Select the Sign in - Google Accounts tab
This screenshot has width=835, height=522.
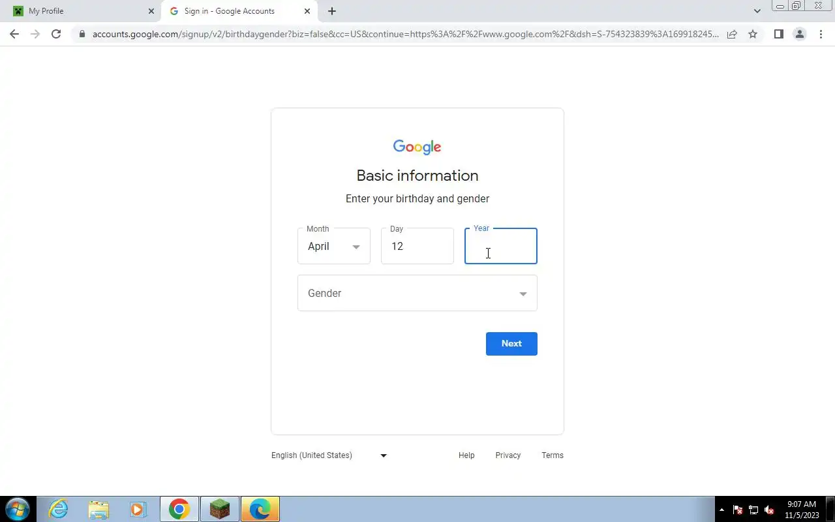coord(239,11)
